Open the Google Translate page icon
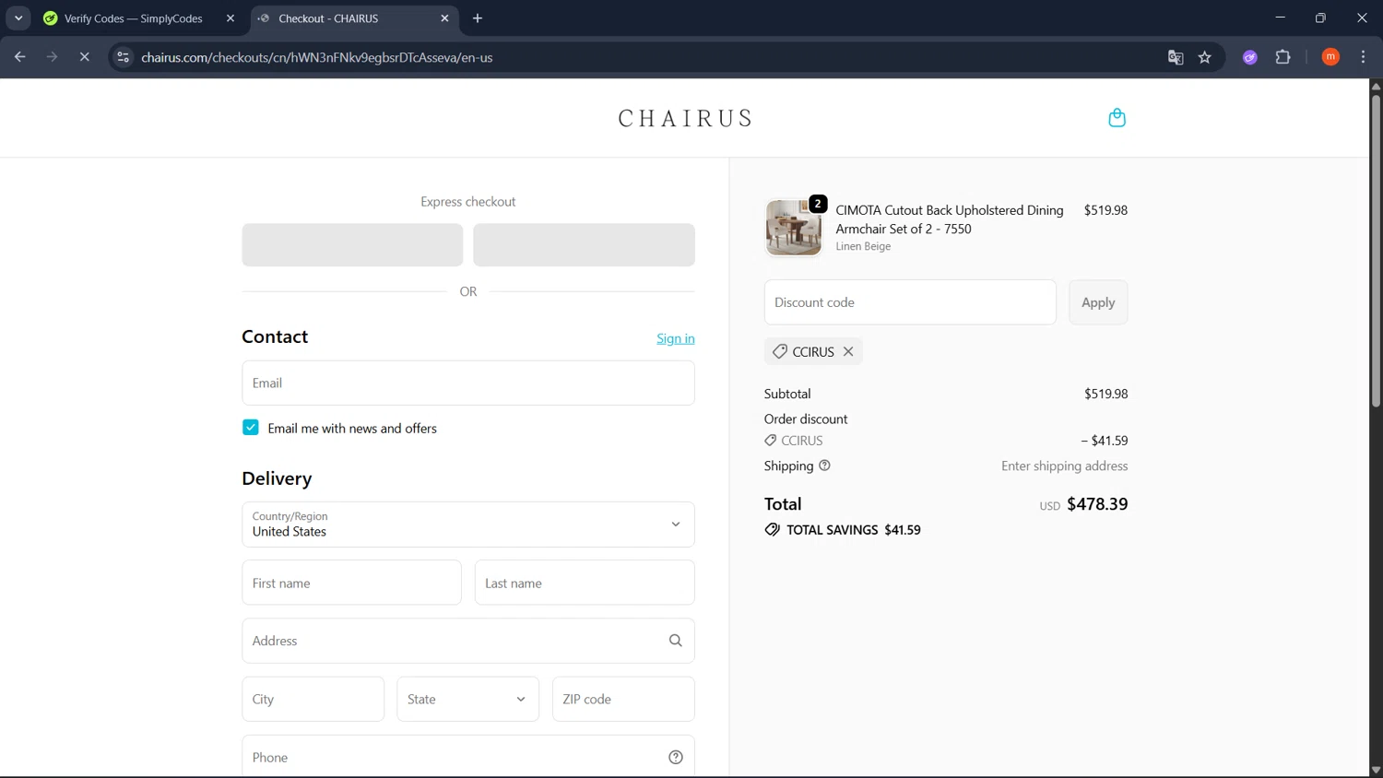This screenshot has height=778, width=1383. (x=1176, y=57)
